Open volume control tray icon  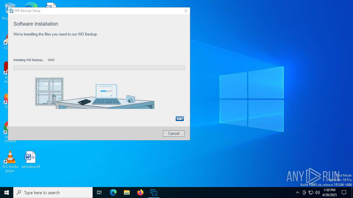[317, 193]
